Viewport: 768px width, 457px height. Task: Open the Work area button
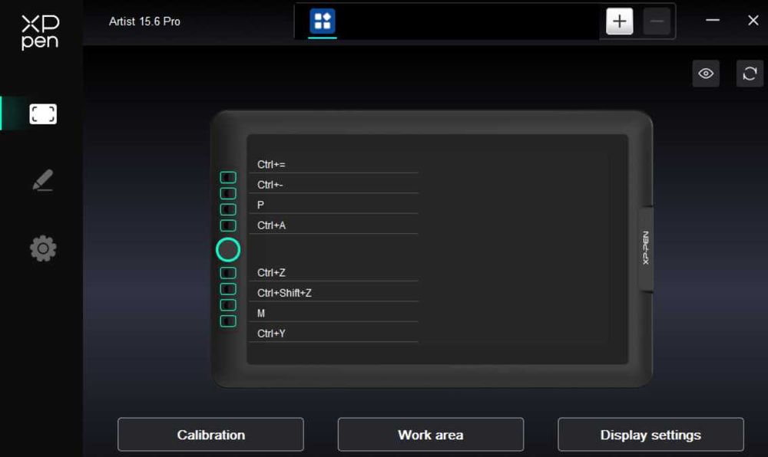(x=431, y=435)
